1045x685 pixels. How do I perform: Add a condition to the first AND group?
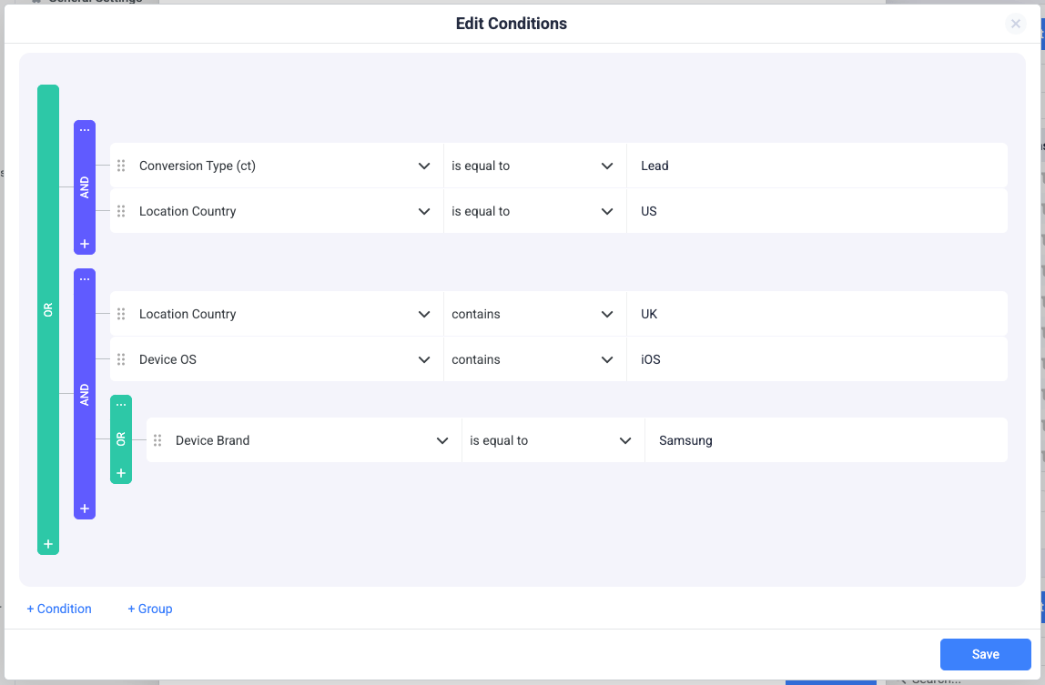click(x=85, y=244)
